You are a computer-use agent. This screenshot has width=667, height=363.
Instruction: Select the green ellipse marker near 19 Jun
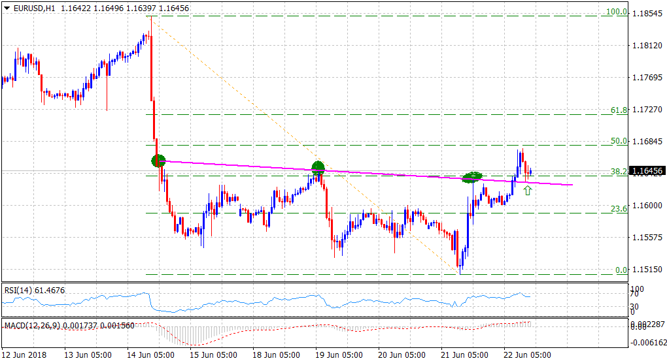coord(318,168)
